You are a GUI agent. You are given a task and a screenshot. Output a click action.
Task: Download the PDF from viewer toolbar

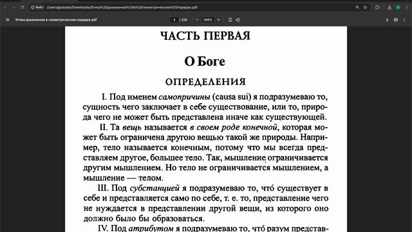[x=387, y=20]
